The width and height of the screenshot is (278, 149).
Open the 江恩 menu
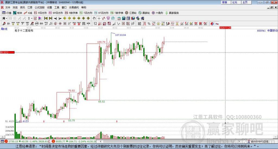(30, 7)
